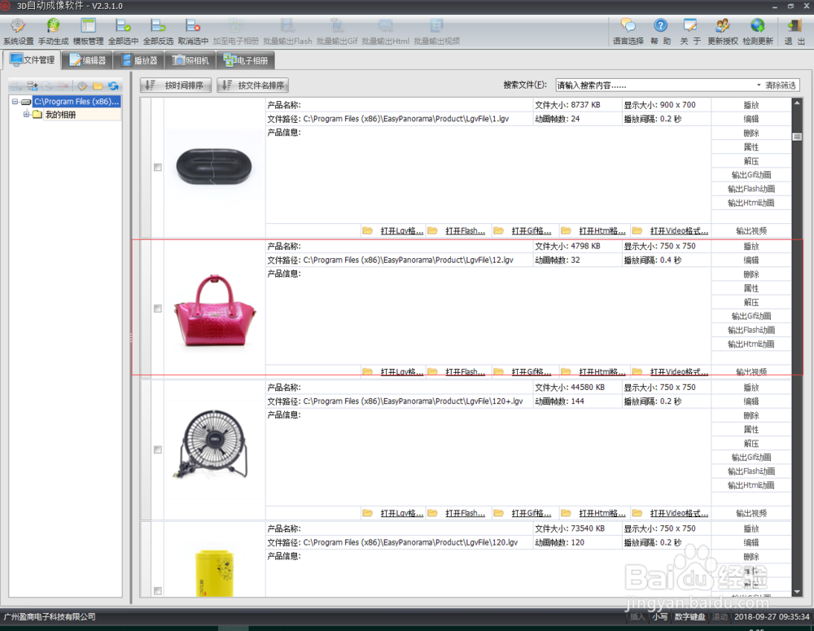Click open-folder icon in tree toolbar
This screenshot has width=814, height=631.
[98, 86]
